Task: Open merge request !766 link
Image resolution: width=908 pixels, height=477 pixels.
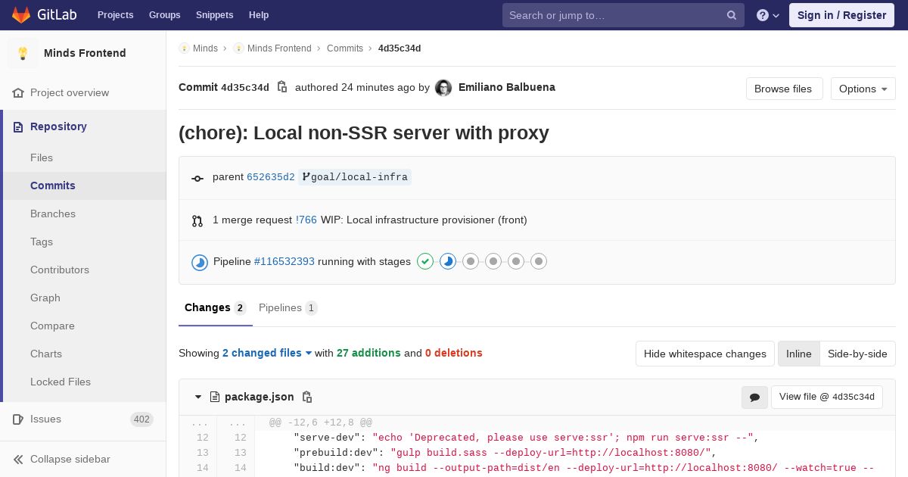Action: [x=306, y=220]
